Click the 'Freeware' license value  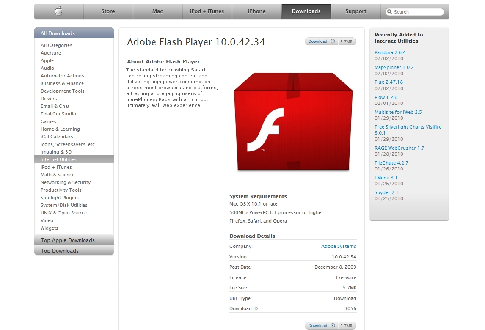coord(346,278)
